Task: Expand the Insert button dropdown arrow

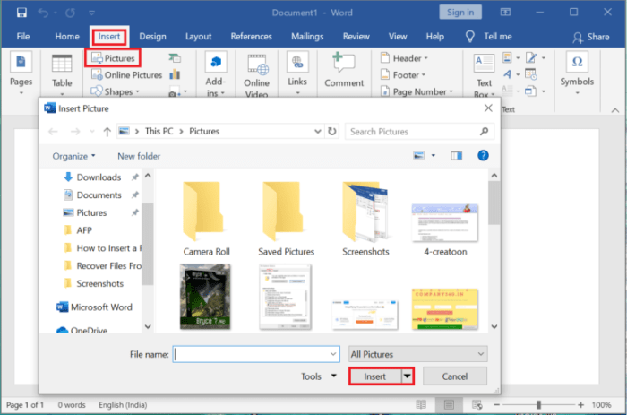Action: [407, 376]
